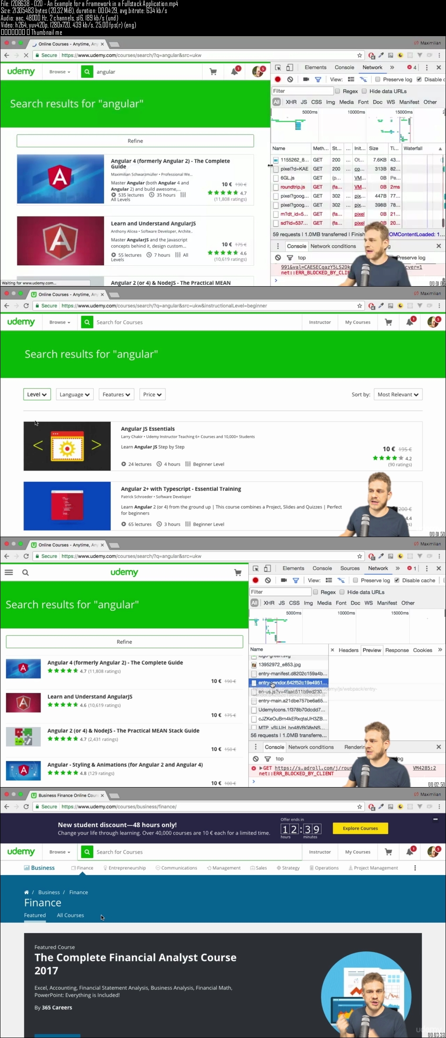This screenshot has width=446, height=1038.
Task: Show more DevTools tabs chevron after Sources, Network
Action: click(397, 568)
